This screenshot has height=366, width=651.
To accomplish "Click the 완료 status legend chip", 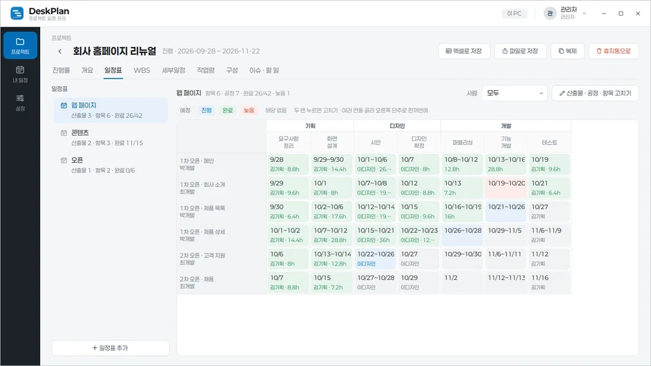I will (x=228, y=110).
